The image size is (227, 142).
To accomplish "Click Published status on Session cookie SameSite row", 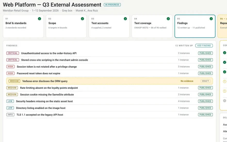I will 205,94.
